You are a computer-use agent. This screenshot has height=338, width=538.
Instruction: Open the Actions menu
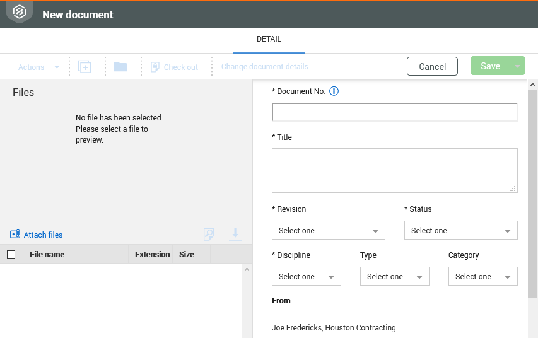tap(38, 67)
